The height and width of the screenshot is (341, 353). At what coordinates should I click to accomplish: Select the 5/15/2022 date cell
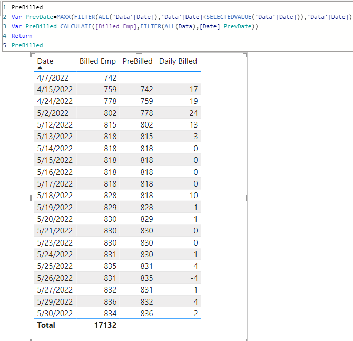coord(55,160)
